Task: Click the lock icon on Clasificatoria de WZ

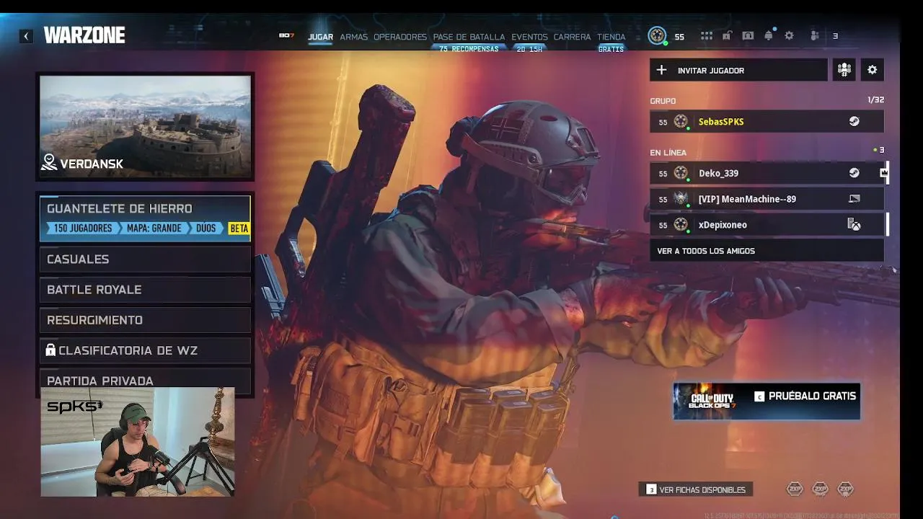Action: (x=50, y=350)
